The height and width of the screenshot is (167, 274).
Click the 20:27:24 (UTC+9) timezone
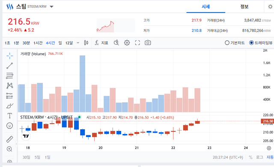click(228, 158)
